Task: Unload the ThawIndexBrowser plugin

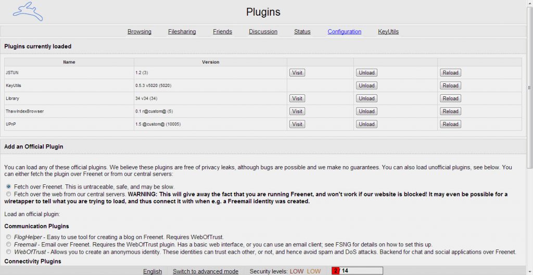Action: point(366,111)
